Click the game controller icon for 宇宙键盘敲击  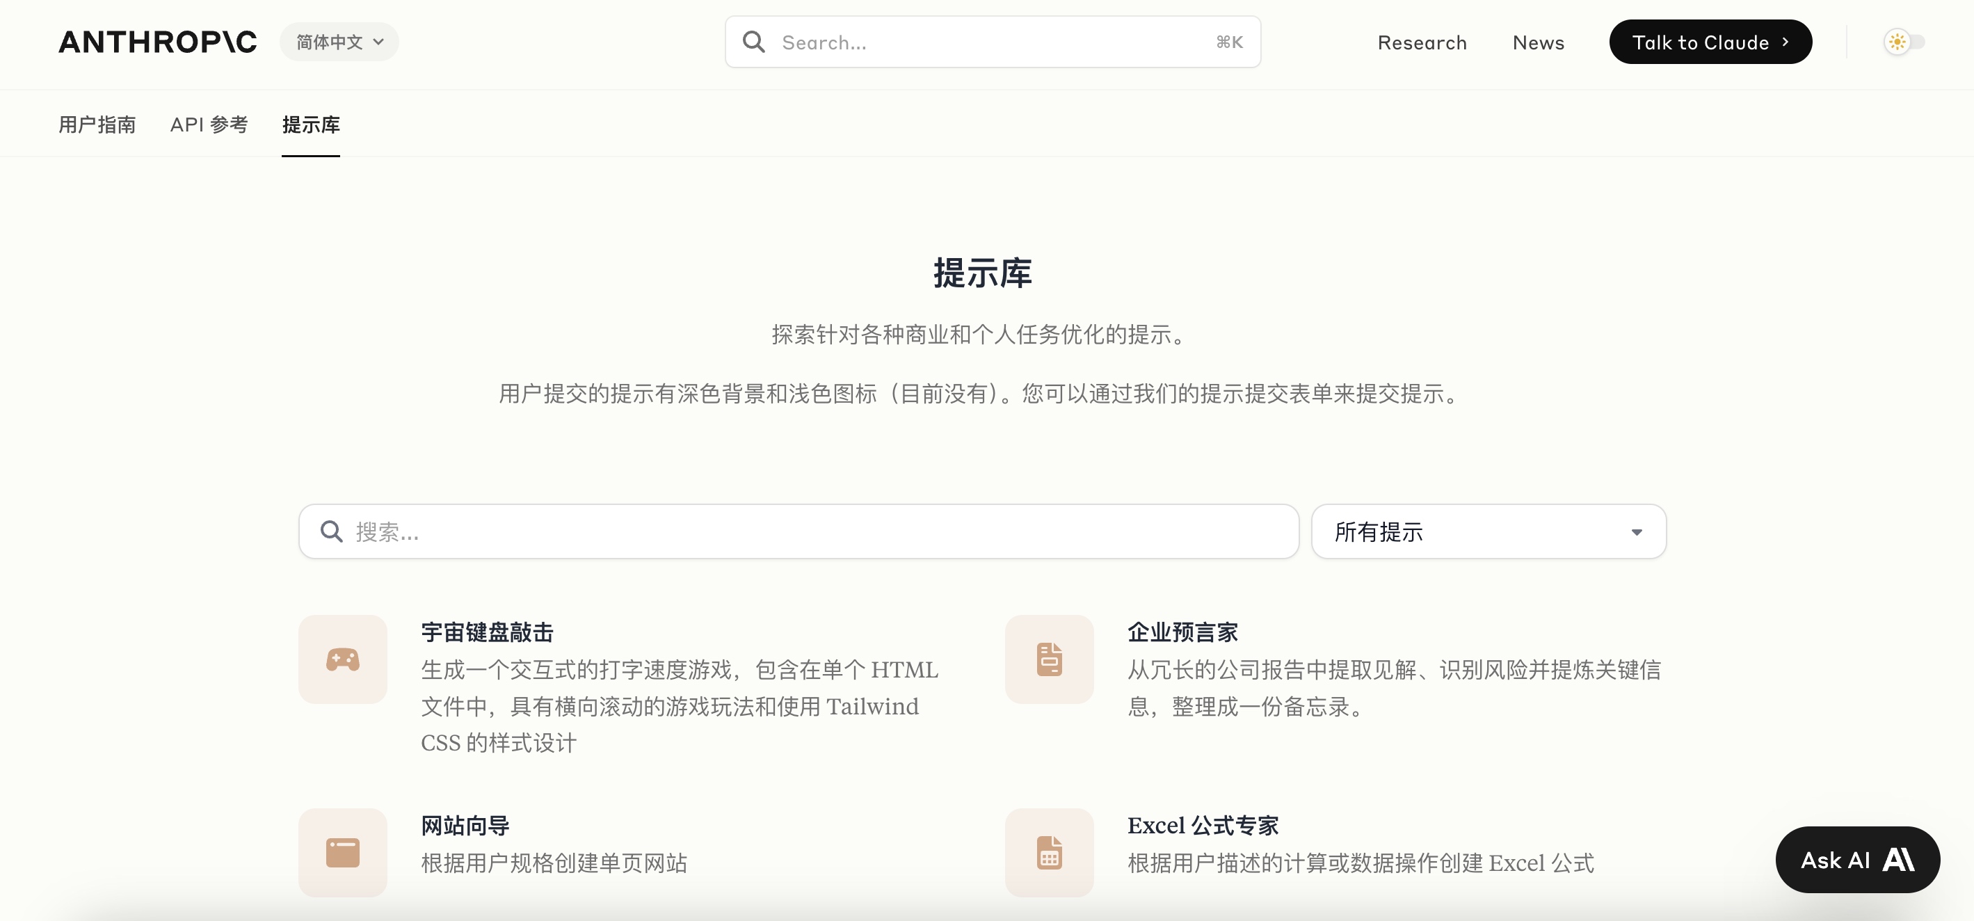342,659
